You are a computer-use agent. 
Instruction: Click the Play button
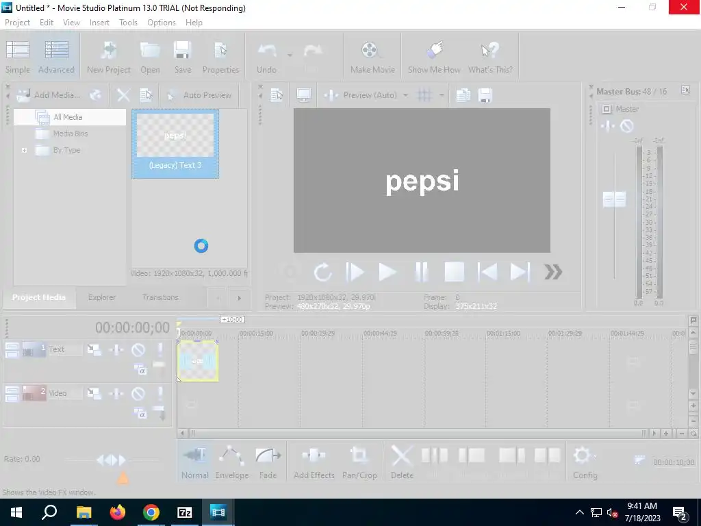[x=387, y=272]
